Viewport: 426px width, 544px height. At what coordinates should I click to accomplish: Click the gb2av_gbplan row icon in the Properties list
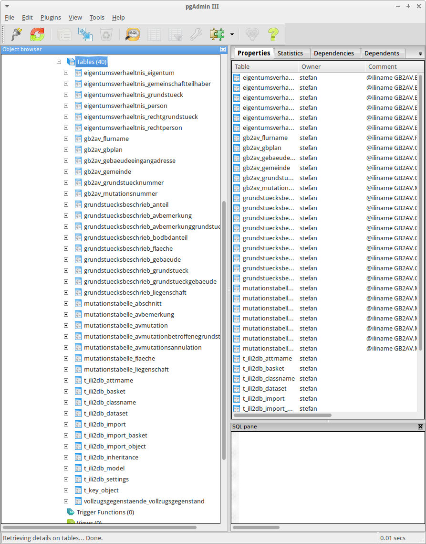237,148
